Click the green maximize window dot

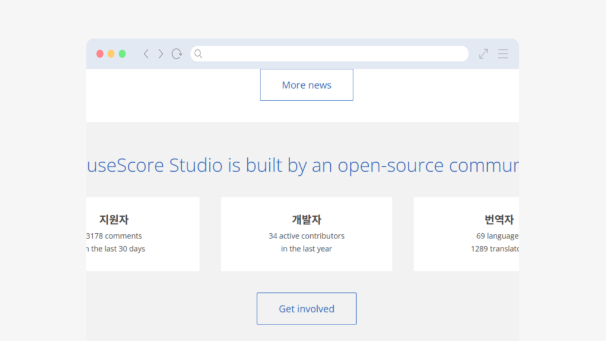coord(122,54)
